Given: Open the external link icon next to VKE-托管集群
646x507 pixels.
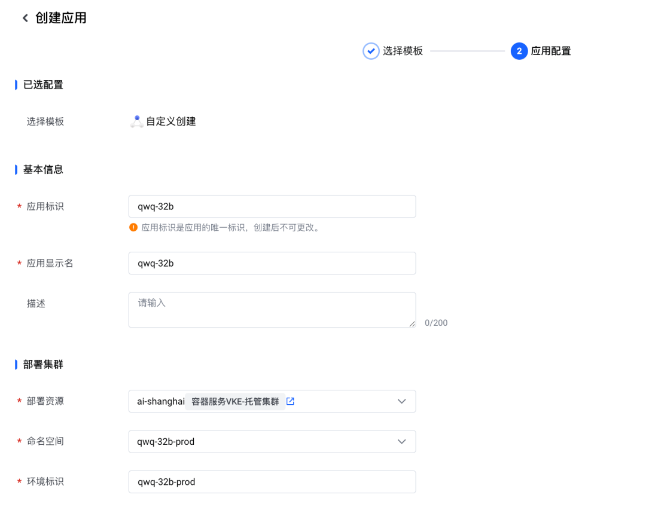Looking at the screenshot, I should pos(290,401).
